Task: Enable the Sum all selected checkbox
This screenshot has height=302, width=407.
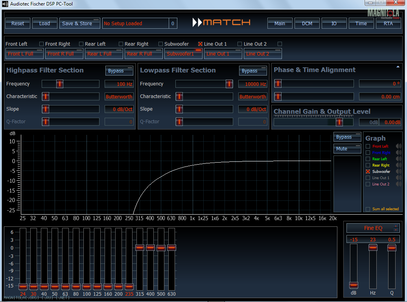Action: [368, 209]
